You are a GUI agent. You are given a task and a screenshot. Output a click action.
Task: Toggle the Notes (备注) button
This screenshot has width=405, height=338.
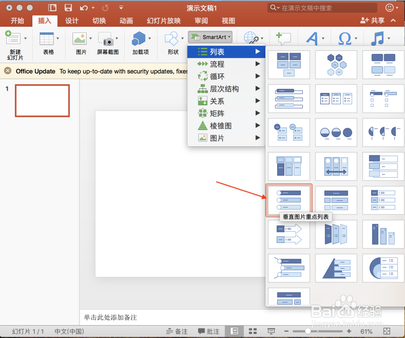(177, 331)
